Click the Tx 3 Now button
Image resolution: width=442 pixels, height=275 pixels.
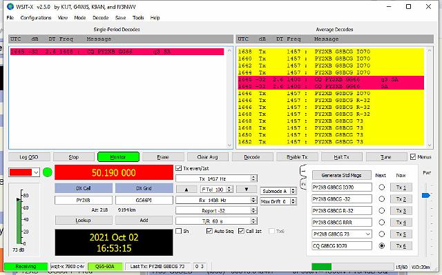point(401,211)
